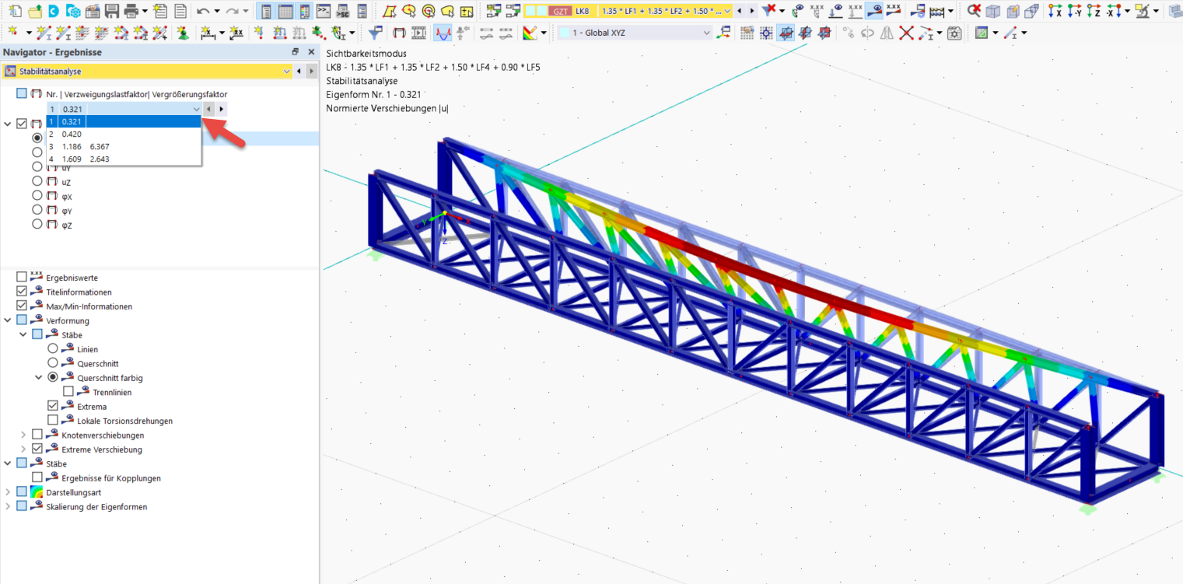Image resolution: width=1183 pixels, height=584 pixels.
Task: Open the color-scale display properties icon
Action: pos(530,33)
